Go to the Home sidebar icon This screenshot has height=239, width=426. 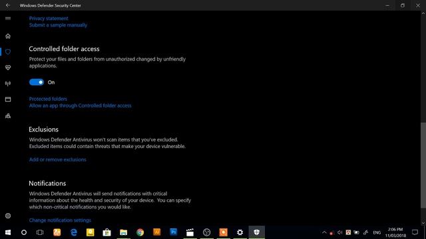coord(8,36)
